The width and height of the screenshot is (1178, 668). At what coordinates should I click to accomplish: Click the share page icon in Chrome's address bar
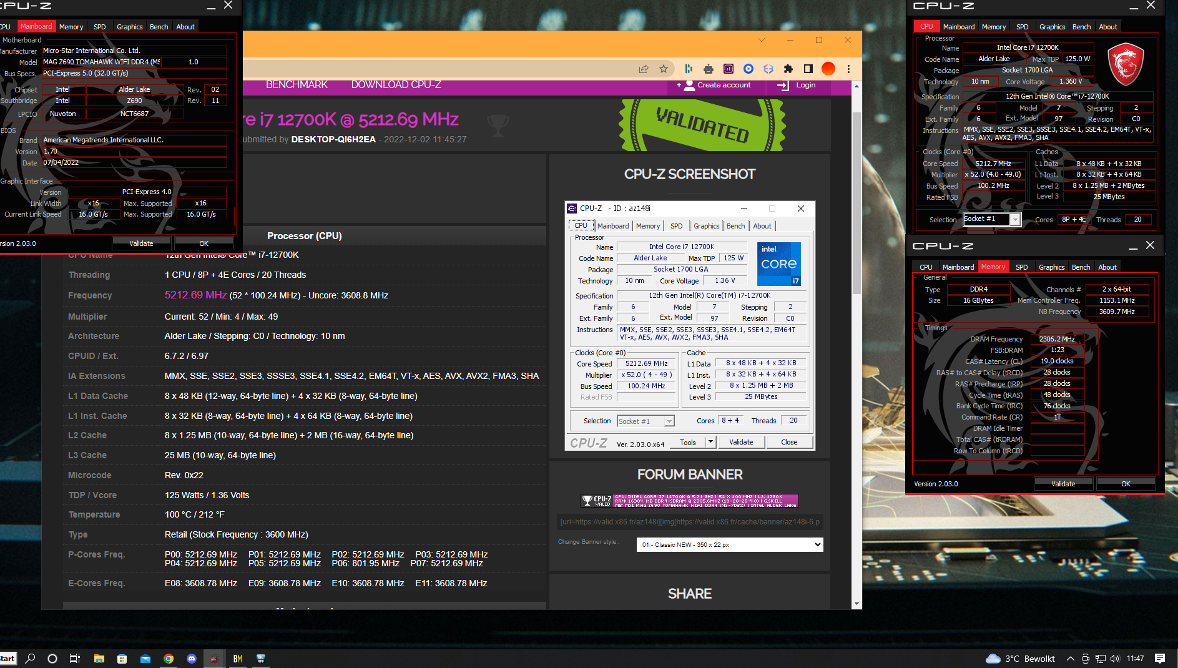(644, 69)
